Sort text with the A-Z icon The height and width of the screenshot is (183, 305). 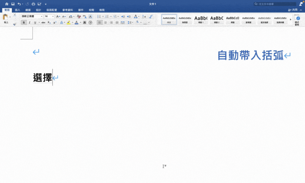[x=144, y=16]
